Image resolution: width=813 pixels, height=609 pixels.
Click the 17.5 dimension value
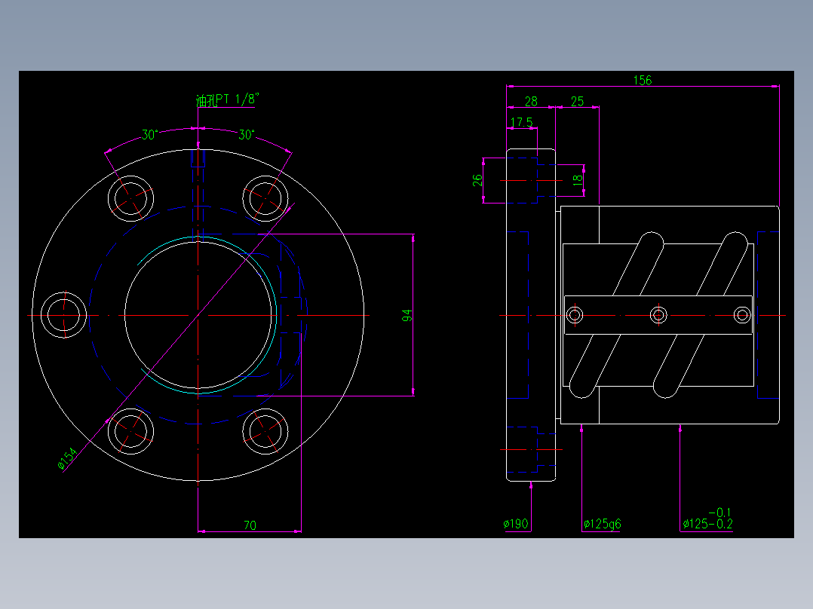coord(522,122)
